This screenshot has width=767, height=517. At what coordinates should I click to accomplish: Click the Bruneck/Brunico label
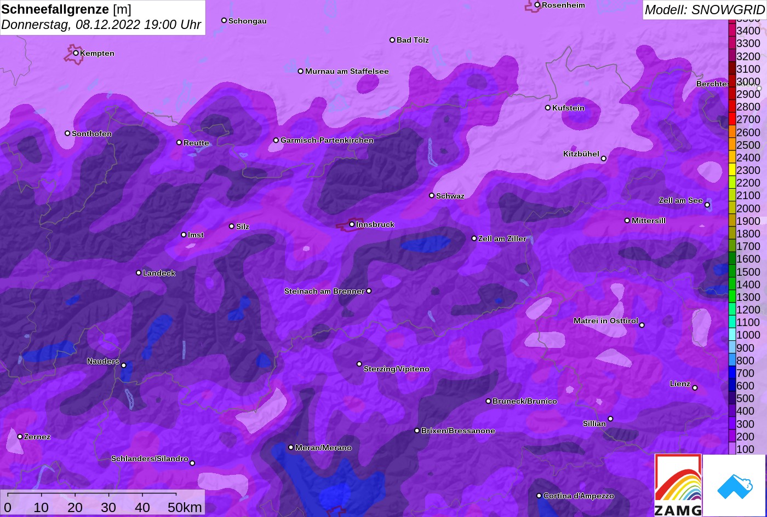(x=525, y=401)
